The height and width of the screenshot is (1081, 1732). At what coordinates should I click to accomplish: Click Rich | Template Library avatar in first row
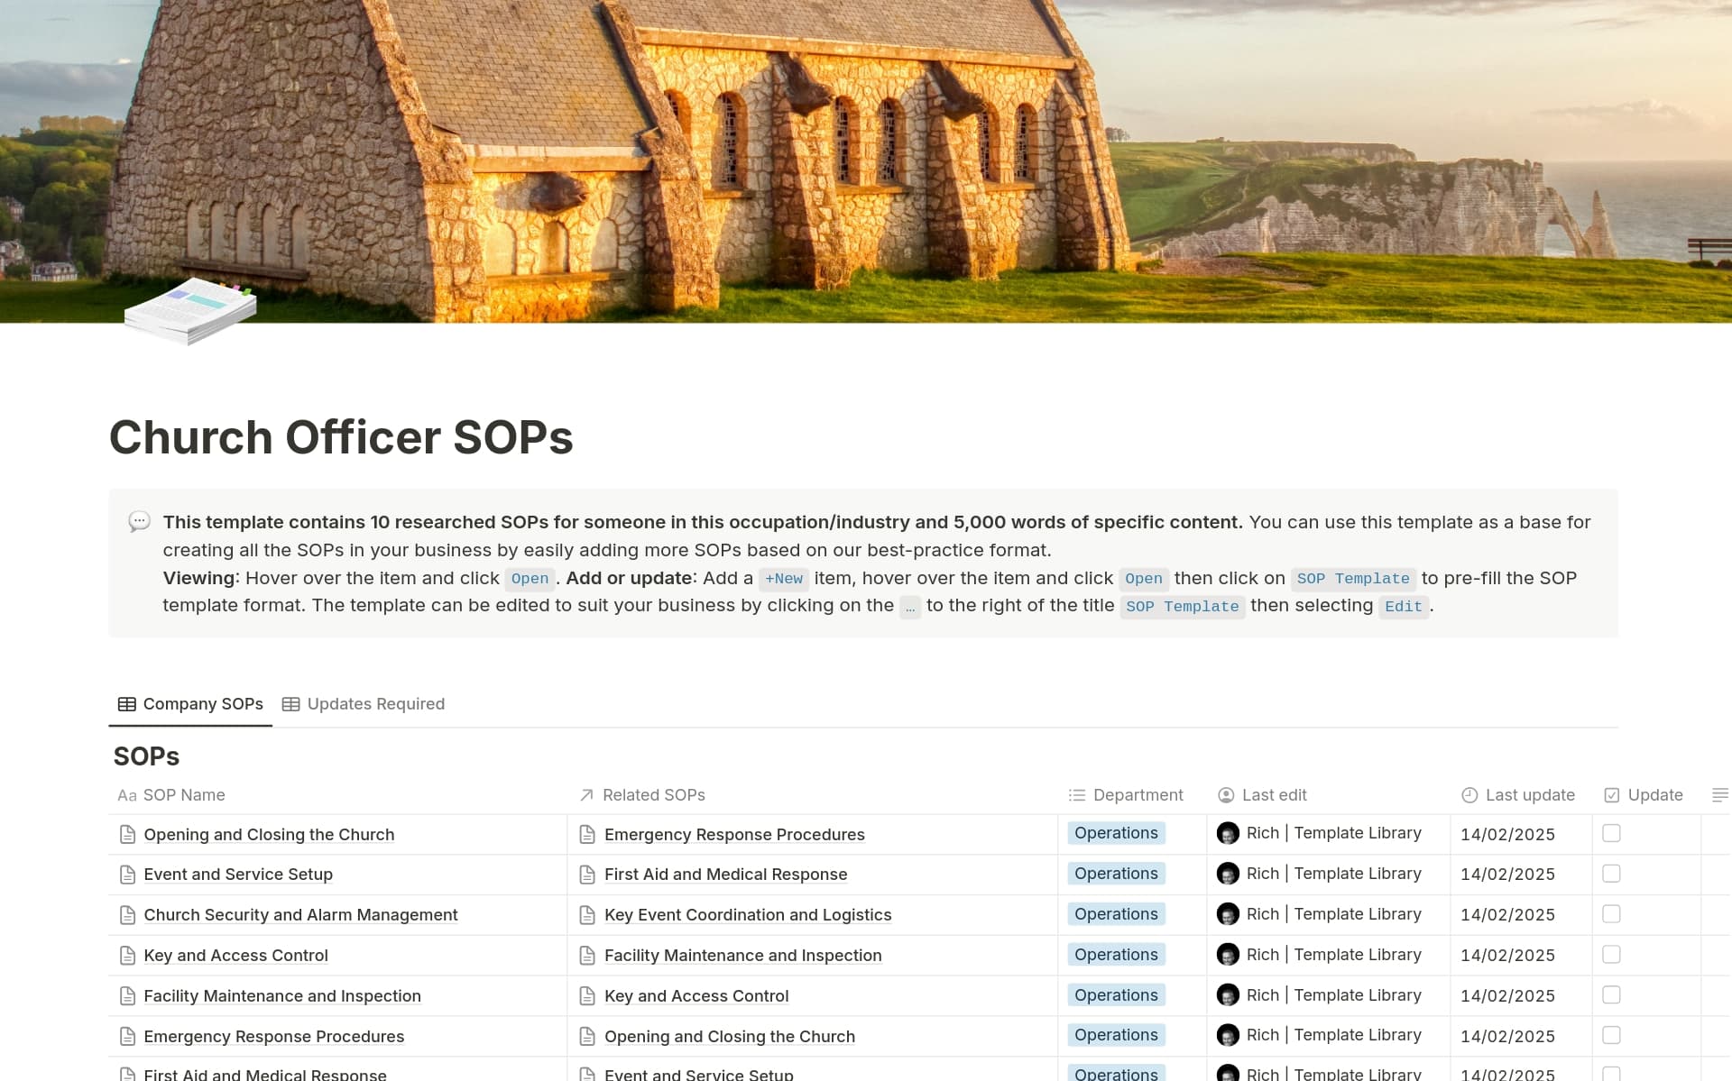click(1229, 834)
